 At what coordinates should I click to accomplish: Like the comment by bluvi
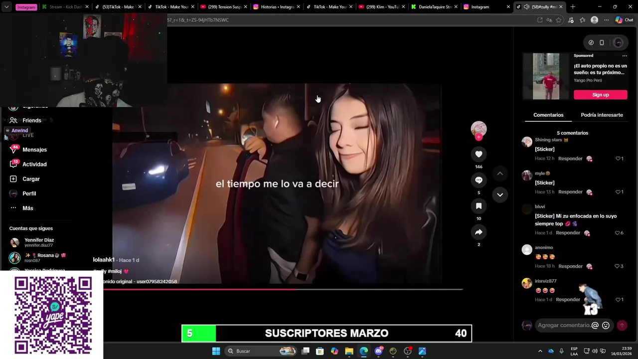[x=618, y=233]
